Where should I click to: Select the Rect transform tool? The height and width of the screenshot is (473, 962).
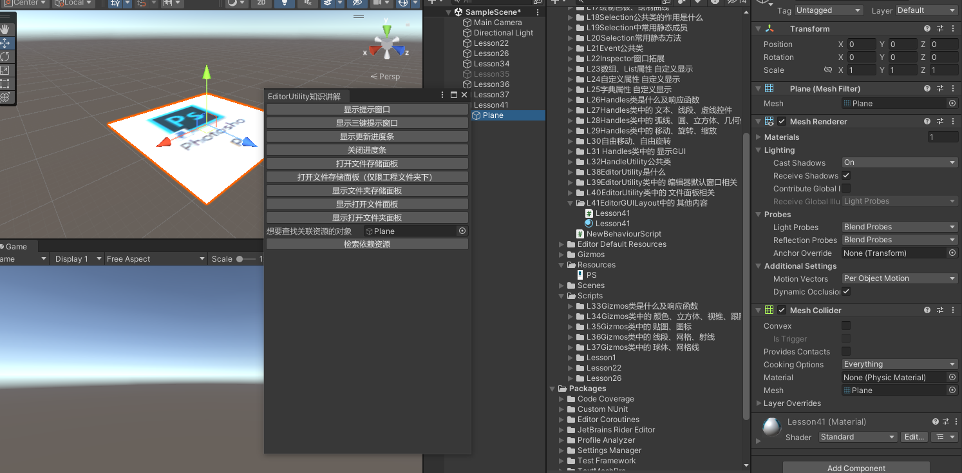(5, 84)
